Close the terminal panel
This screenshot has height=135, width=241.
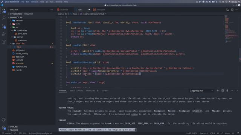coord(237,91)
